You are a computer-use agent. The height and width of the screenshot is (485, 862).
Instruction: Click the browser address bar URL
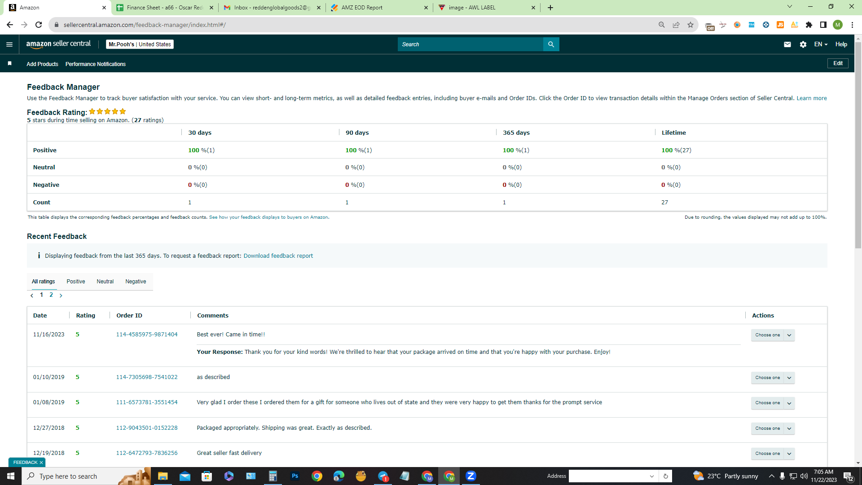(x=145, y=25)
